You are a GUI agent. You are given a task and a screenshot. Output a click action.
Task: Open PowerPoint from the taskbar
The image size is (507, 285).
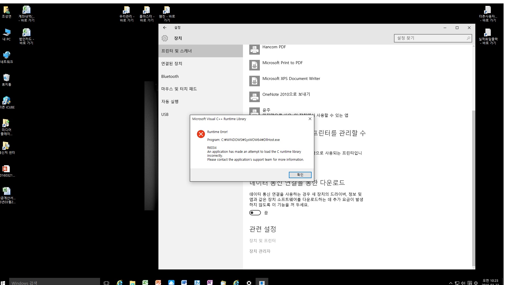click(x=158, y=283)
